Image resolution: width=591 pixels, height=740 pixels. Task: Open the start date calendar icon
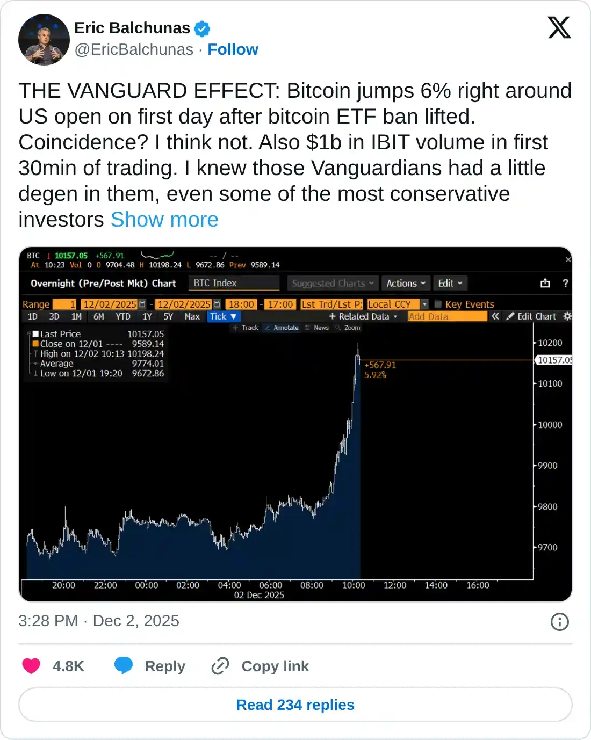tap(142, 304)
